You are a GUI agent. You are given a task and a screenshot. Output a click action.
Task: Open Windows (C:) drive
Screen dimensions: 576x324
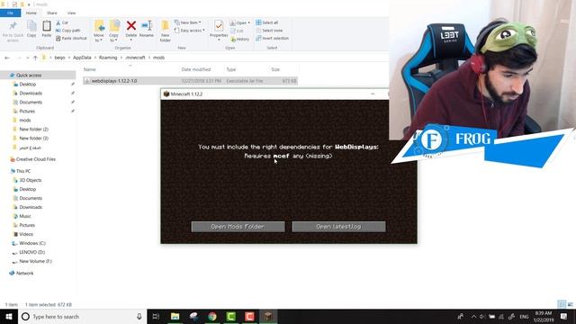(32, 243)
